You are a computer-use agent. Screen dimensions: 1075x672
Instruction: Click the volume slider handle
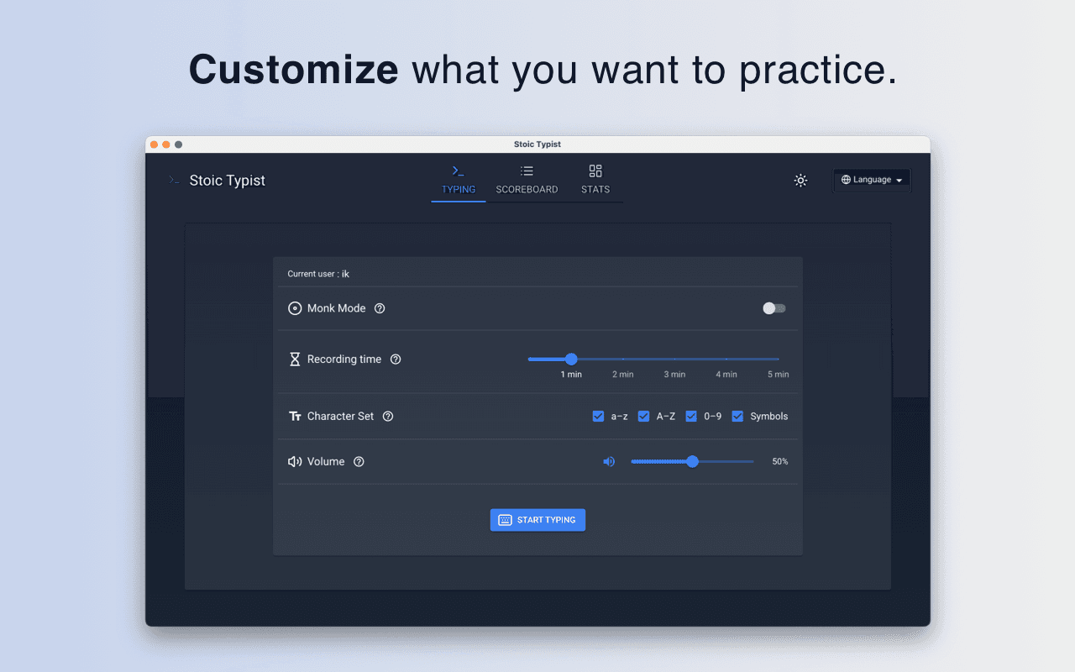pos(692,461)
